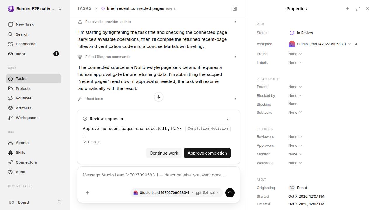
Task: Open the agent and model selector
Action: pyautogui.click(x=176, y=193)
